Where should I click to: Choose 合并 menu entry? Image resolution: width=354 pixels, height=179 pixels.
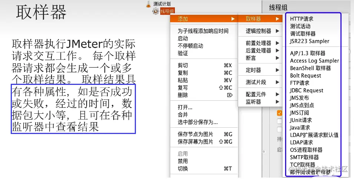[x=204, y=115]
